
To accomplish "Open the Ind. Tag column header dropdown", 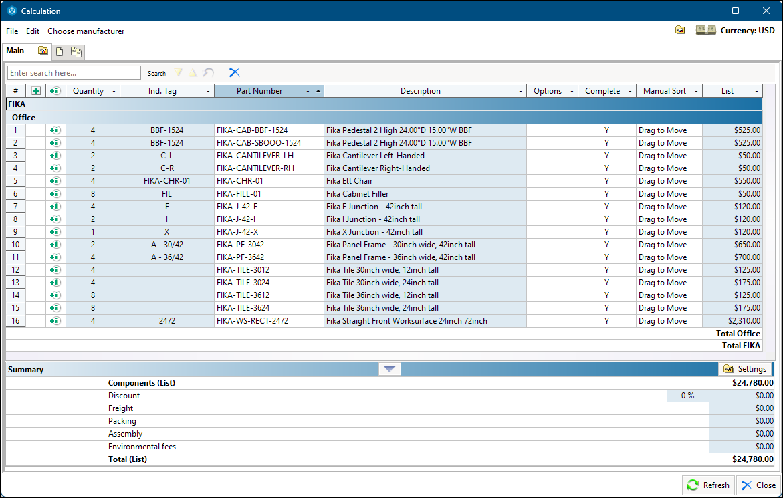I will 208,91.
